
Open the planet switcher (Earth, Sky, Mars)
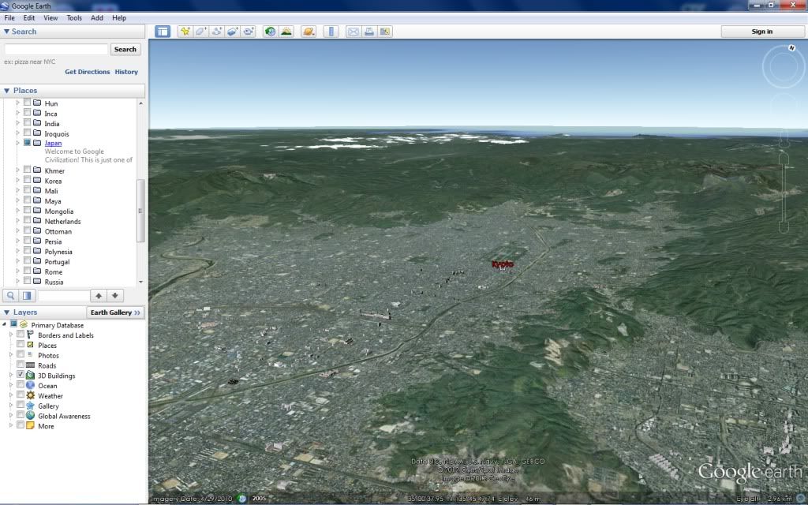pyautogui.click(x=309, y=32)
